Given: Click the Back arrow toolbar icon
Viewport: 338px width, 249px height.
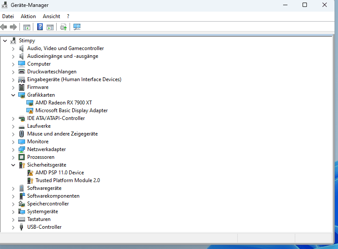Looking at the screenshot, I should click(x=3, y=27).
